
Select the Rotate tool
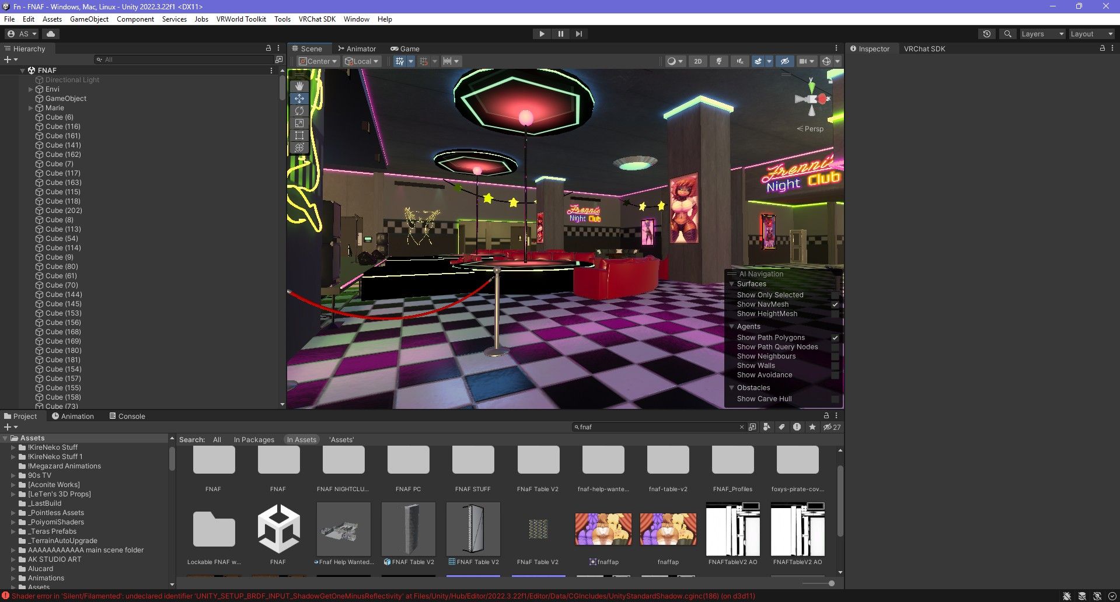tap(299, 111)
